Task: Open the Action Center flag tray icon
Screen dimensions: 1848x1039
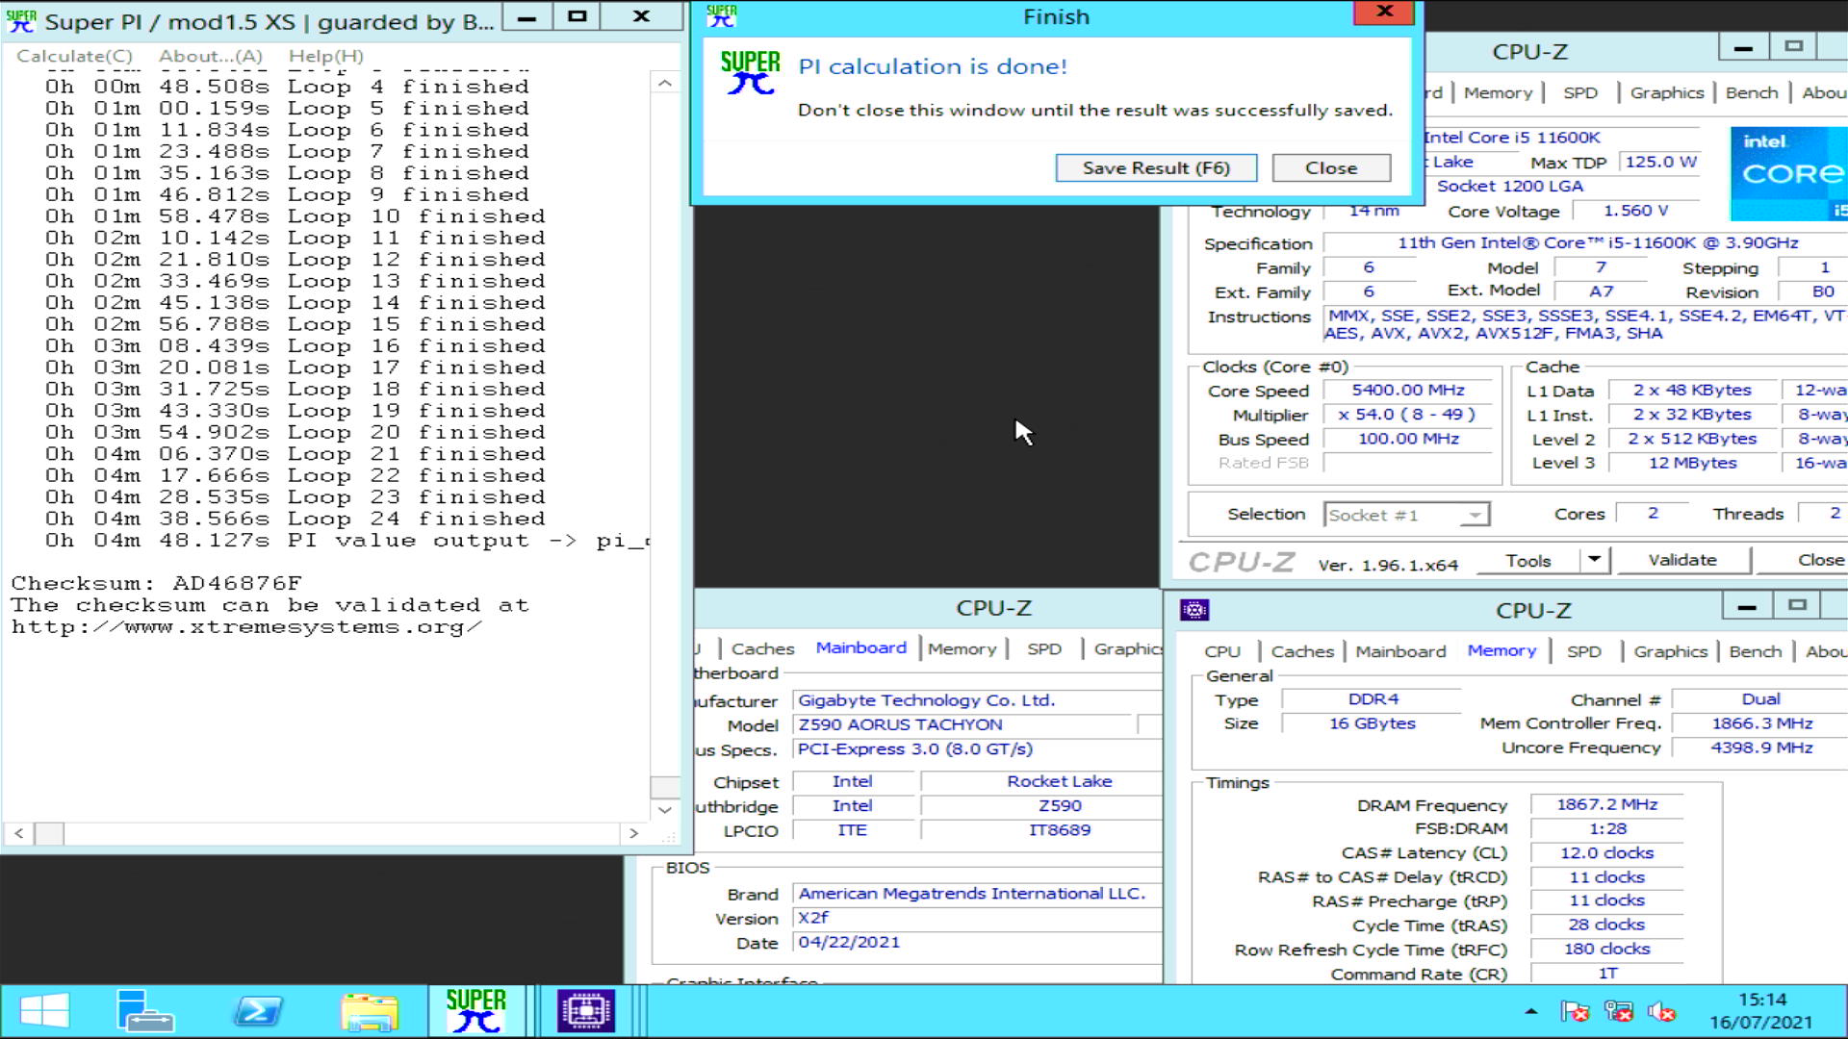Action: tap(1576, 1011)
